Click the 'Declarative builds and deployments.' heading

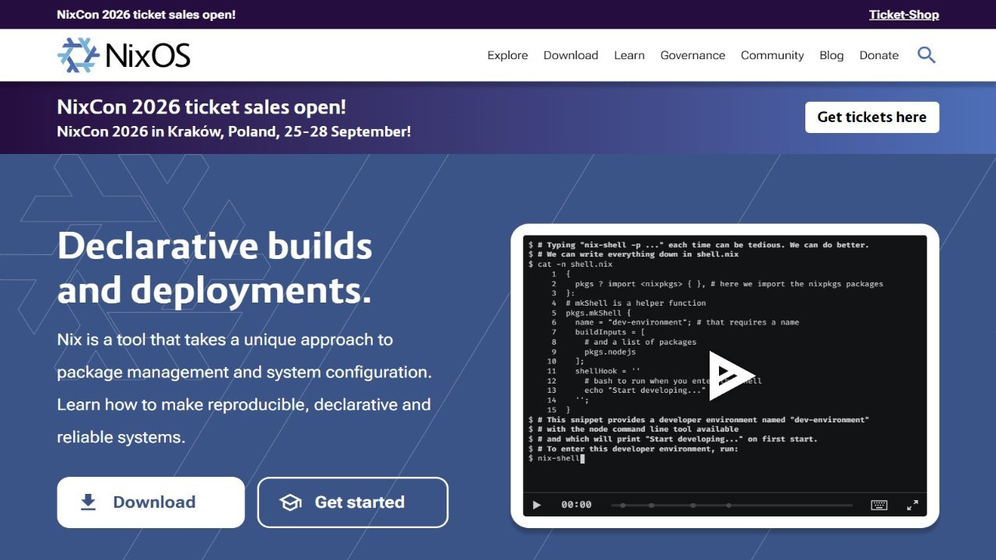coord(215,268)
